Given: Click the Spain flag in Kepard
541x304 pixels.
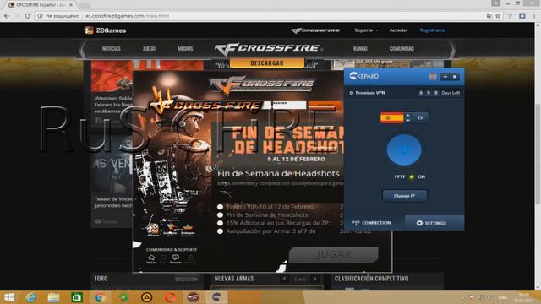Looking at the screenshot, I should click(391, 117).
